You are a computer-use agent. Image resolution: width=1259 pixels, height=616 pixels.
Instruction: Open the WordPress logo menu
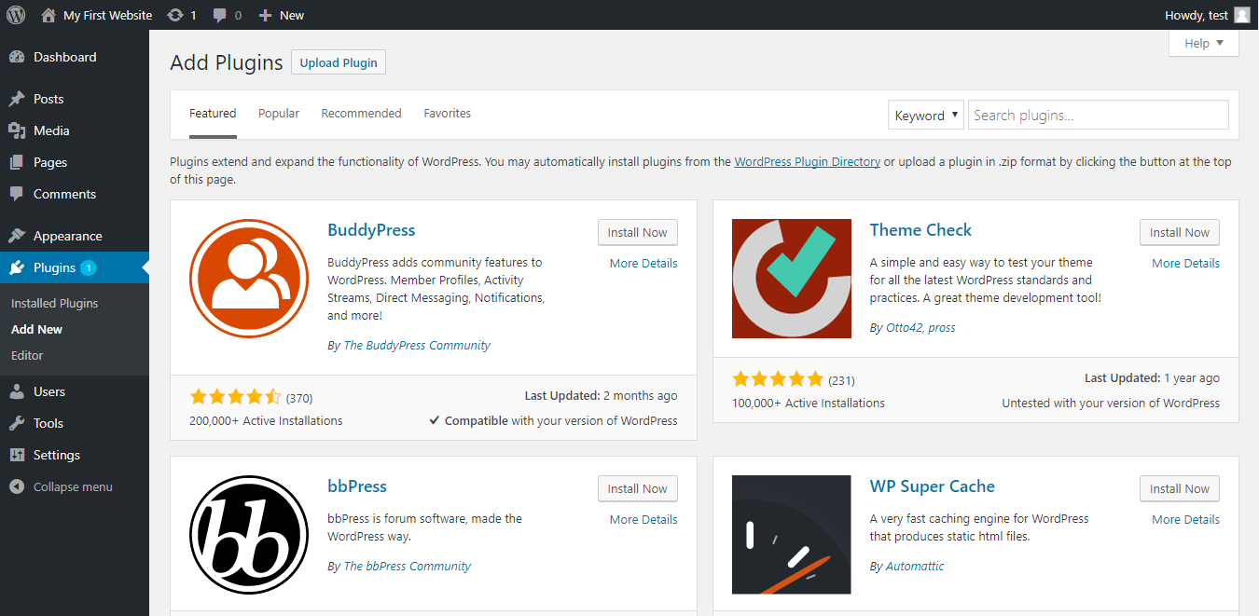15,14
